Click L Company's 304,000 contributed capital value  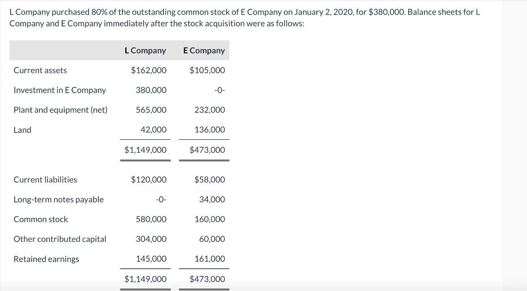[151, 239]
